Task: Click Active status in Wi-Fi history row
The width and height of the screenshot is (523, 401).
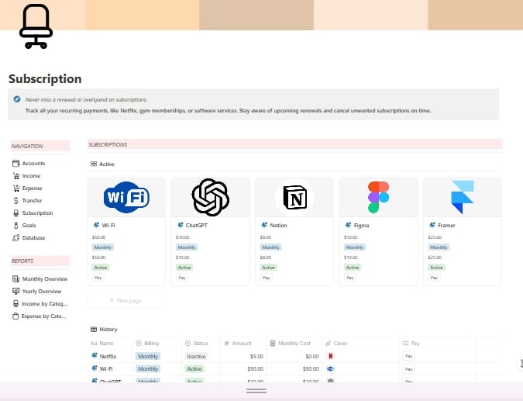Action: (x=194, y=369)
